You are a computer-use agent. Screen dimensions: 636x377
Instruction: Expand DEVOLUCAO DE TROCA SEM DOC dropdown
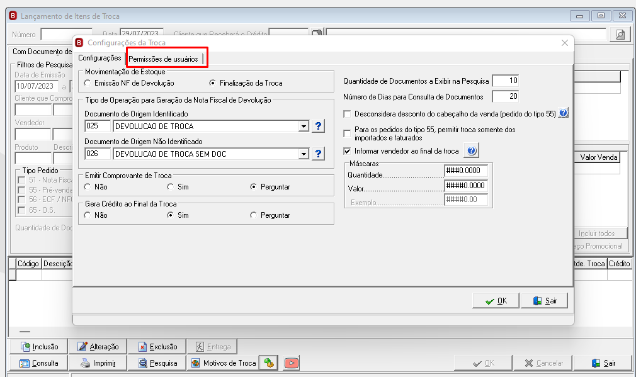(x=304, y=154)
